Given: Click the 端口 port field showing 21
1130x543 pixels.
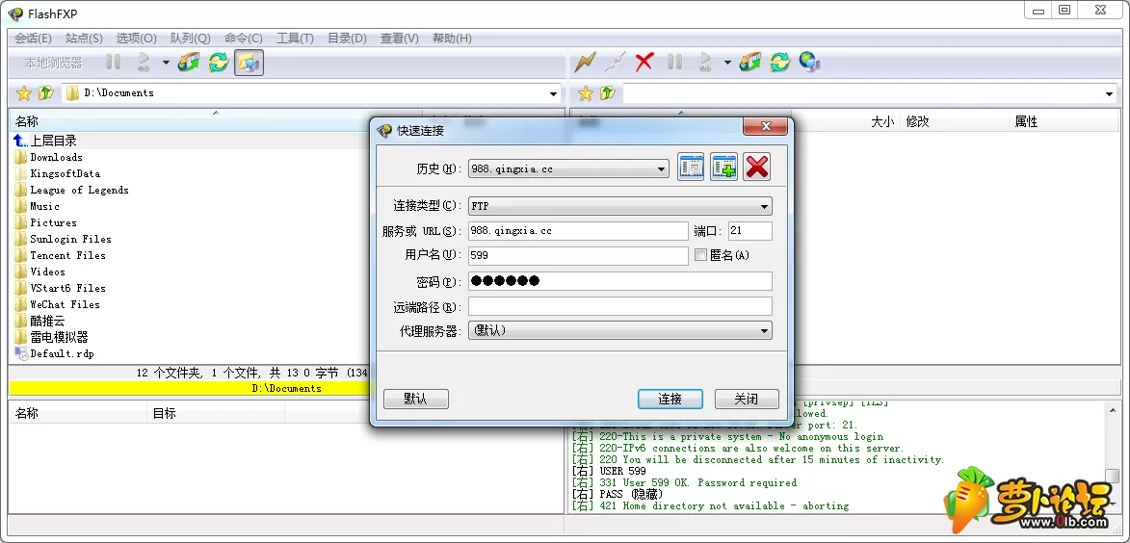Looking at the screenshot, I should tap(749, 231).
